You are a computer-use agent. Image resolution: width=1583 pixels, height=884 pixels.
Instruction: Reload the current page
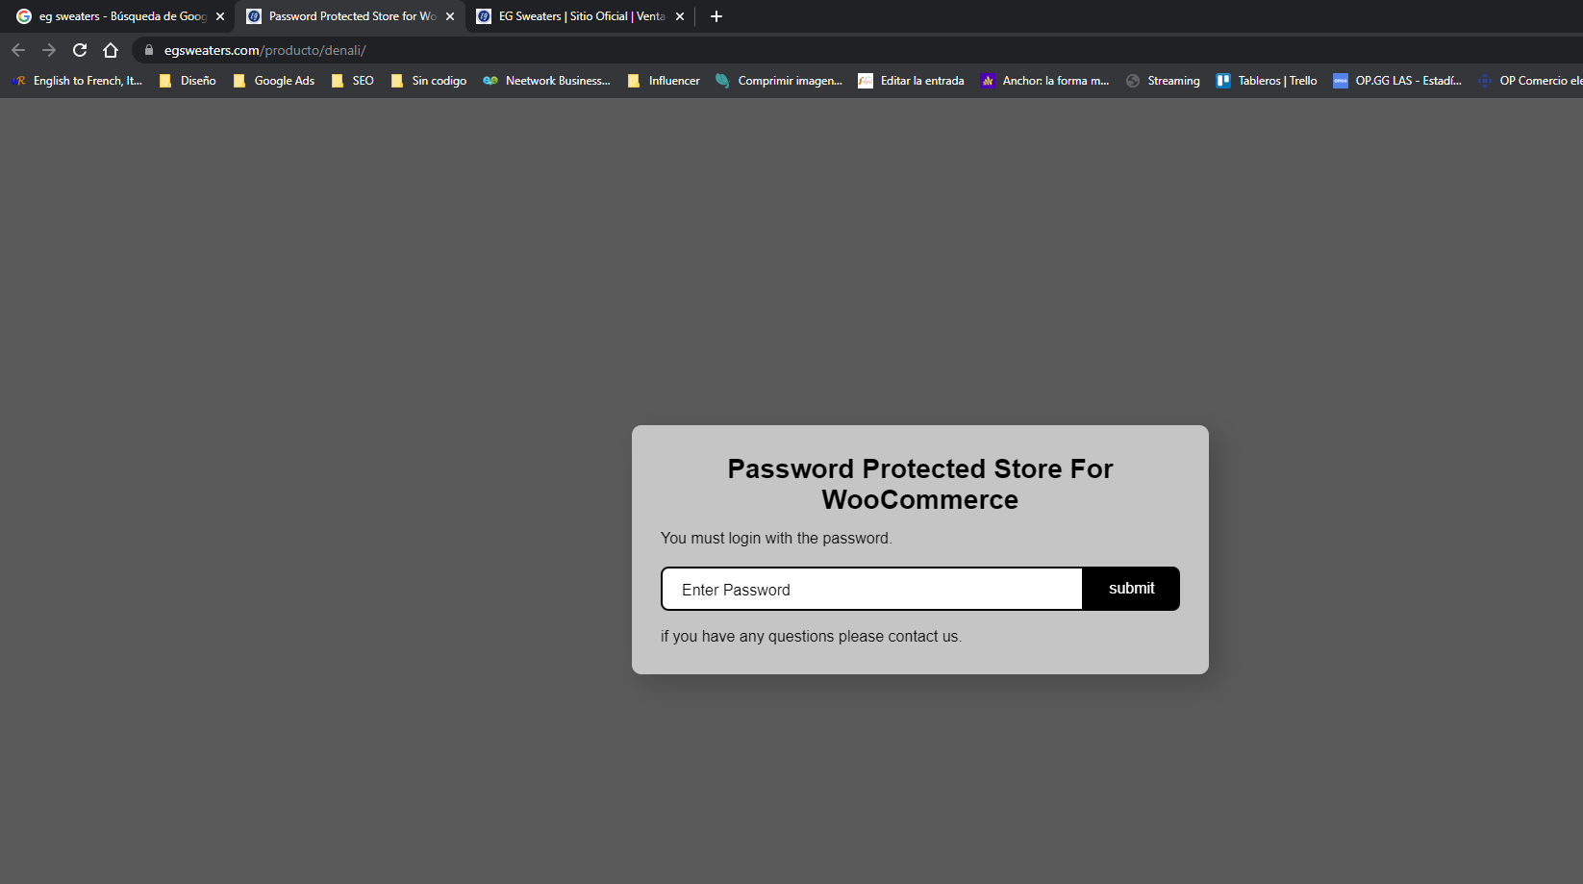point(80,50)
